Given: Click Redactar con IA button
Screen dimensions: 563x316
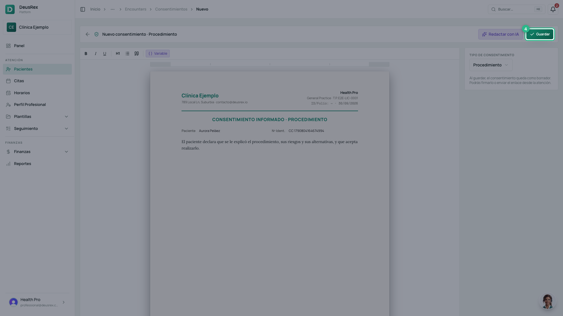Looking at the screenshot, I should tap(500, 34).
